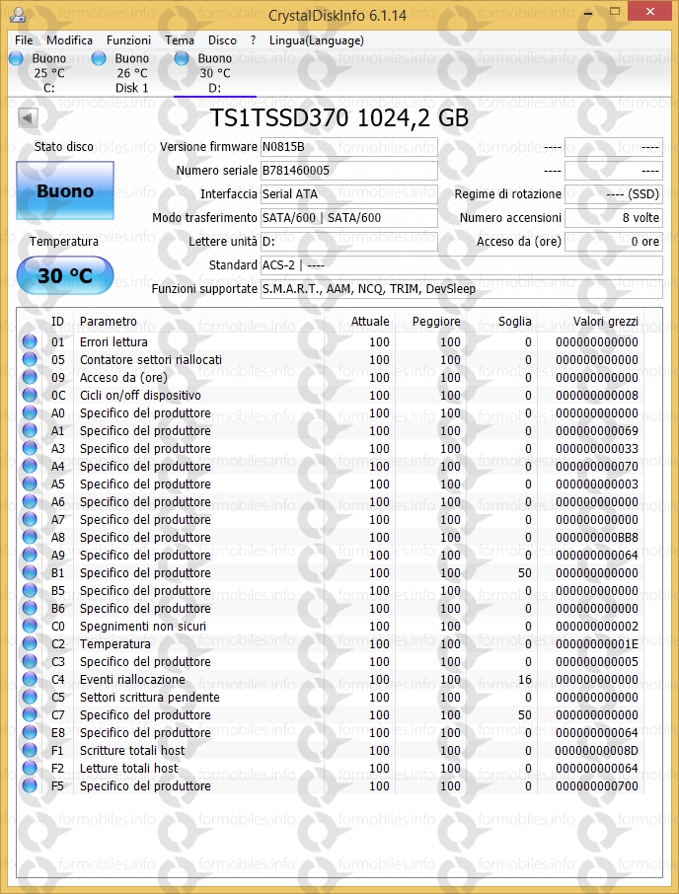Click the blue status icon for Temperatura row
Screen dimensions: 679x894
point(30,643)
